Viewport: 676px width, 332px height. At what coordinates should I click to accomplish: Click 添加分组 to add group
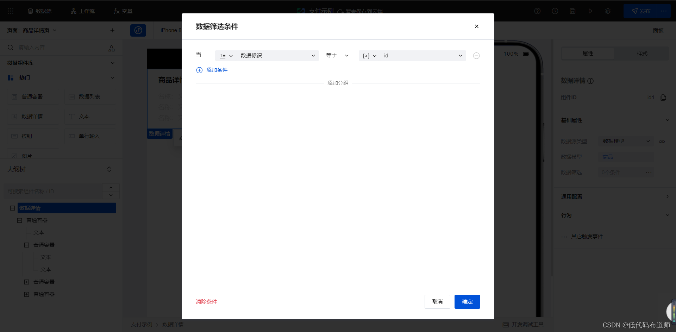click(x=338, y=83)
